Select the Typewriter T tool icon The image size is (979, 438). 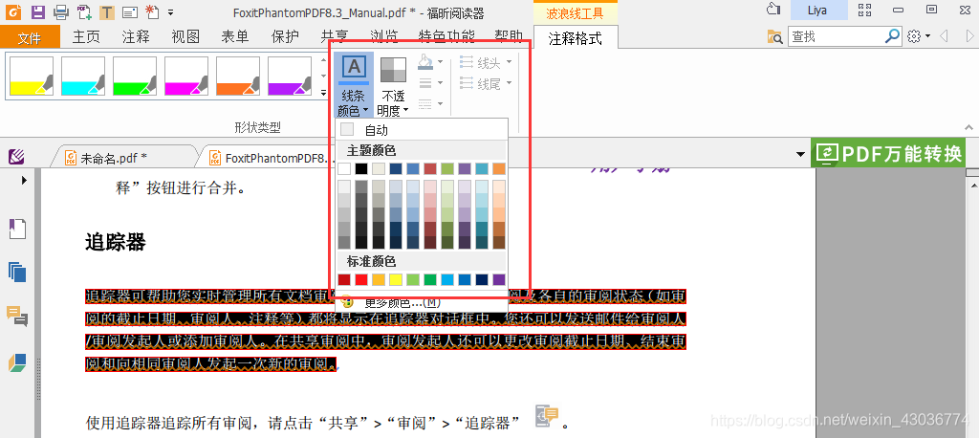[x=107, y=11]
